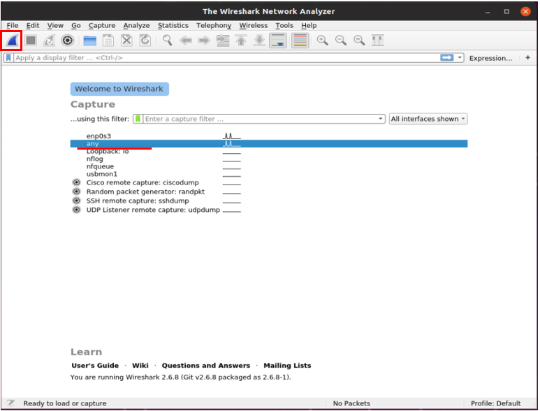Image resolution: width=540 pixels, height=411 pixels.
Task: Open Mailing Lists link
Action: coord(287,365)
